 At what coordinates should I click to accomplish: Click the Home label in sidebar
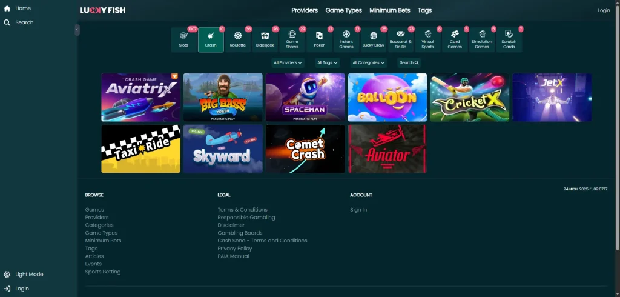click(23, 8)
